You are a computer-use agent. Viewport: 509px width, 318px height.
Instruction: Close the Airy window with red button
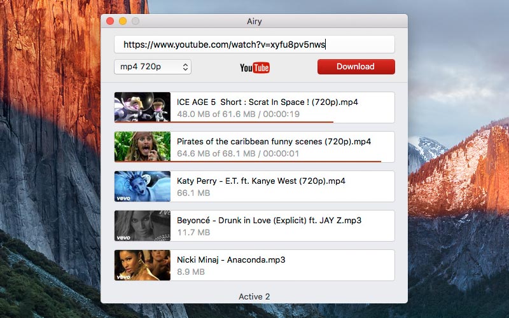point(110,21)
